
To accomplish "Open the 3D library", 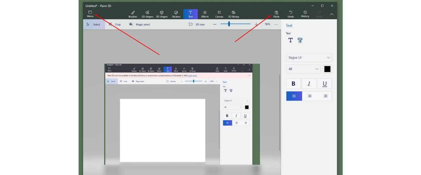I will (234, 14).
